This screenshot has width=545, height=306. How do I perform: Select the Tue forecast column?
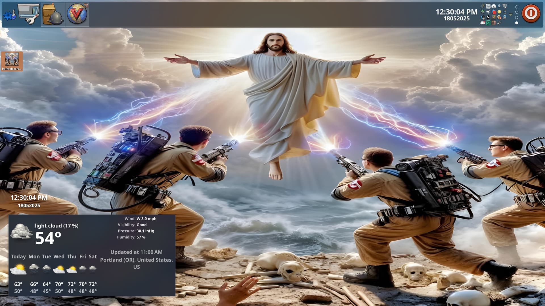coord(47,273)
